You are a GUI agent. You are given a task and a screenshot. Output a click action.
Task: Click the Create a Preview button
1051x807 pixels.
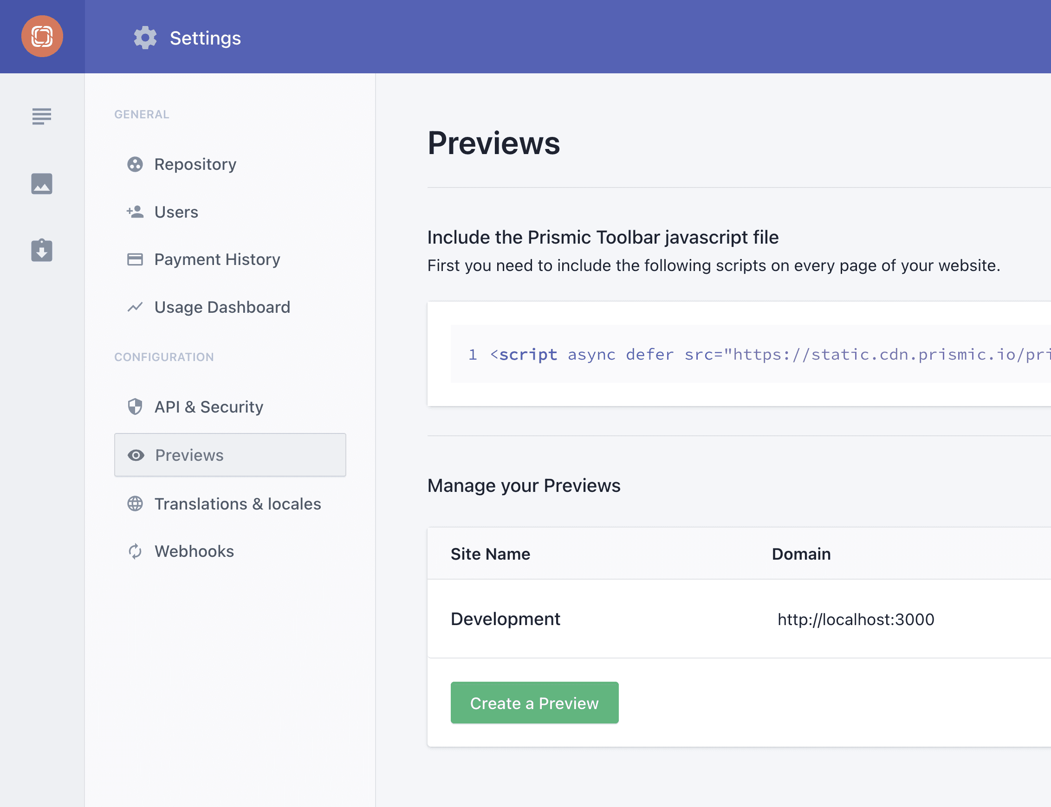[535, 703]
